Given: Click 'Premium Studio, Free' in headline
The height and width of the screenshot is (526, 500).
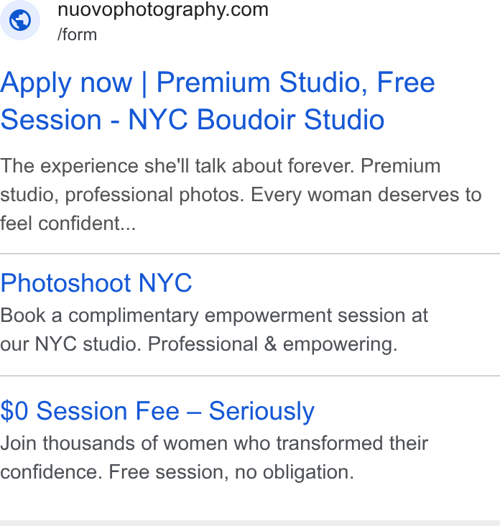Looking at the screenshot, I should click(295, 83).
